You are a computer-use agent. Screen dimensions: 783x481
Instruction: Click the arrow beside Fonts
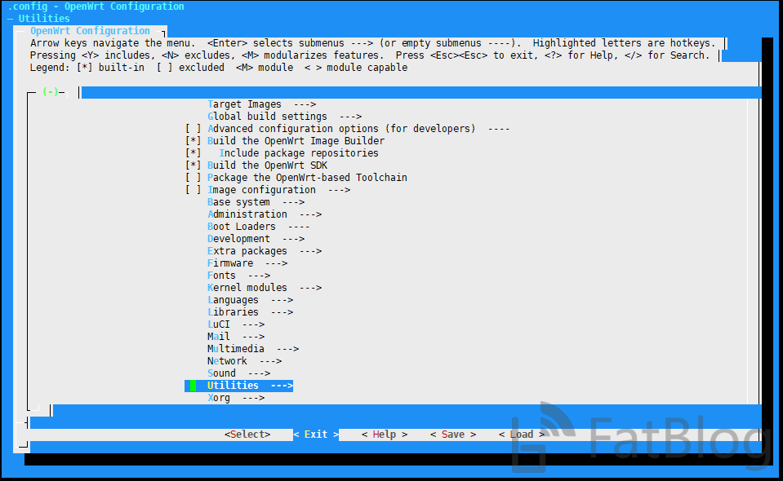click(259, 276)
